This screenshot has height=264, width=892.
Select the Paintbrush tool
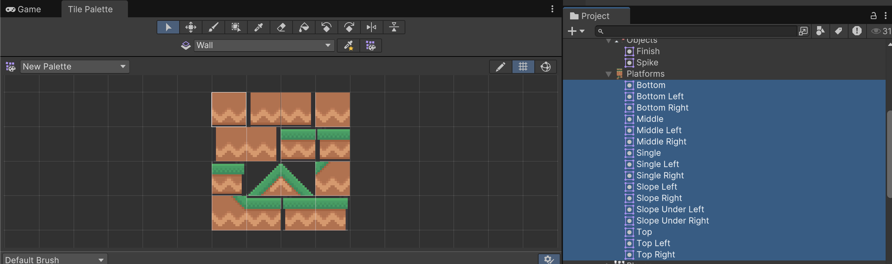point(213,27)
